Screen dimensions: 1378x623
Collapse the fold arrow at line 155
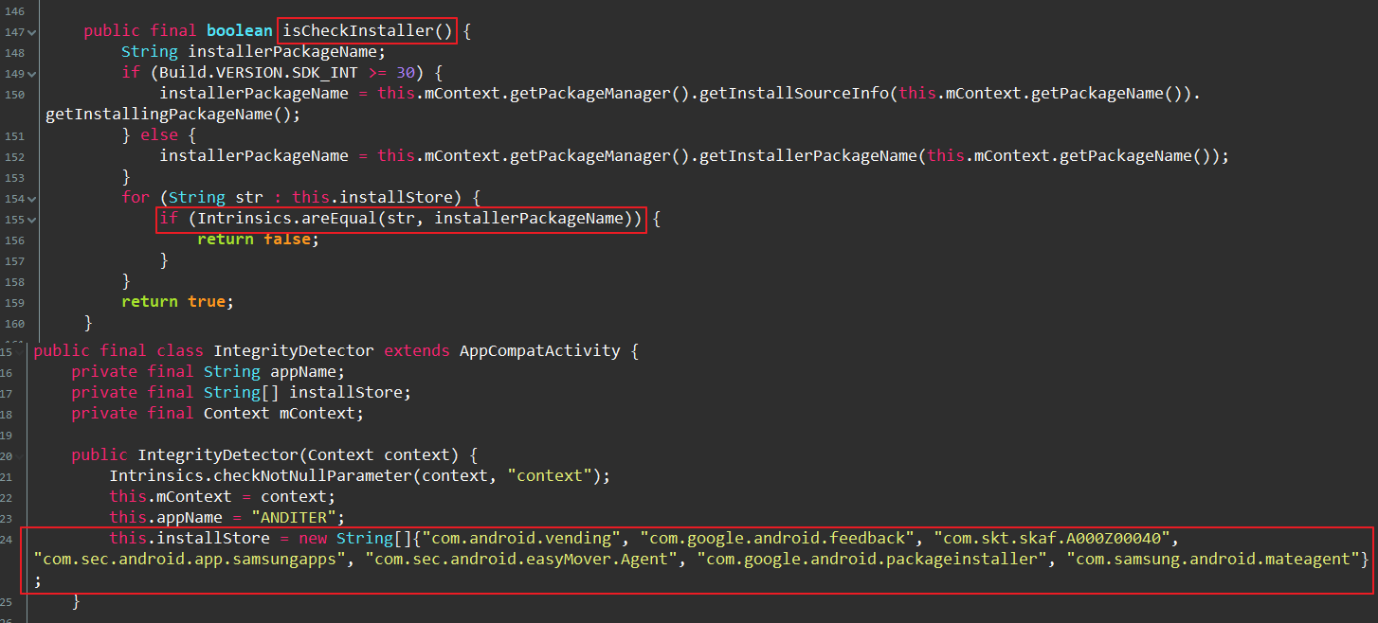point(32,220)
